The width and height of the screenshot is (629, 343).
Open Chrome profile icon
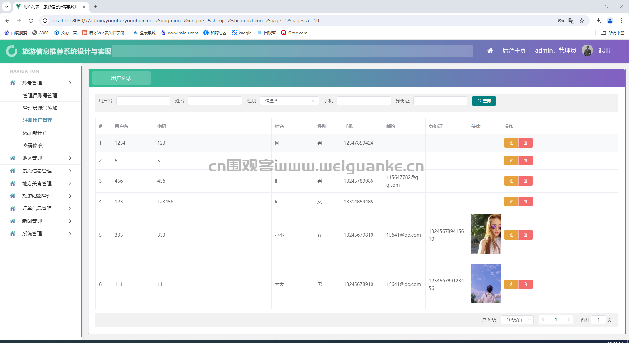pos(610,21)
